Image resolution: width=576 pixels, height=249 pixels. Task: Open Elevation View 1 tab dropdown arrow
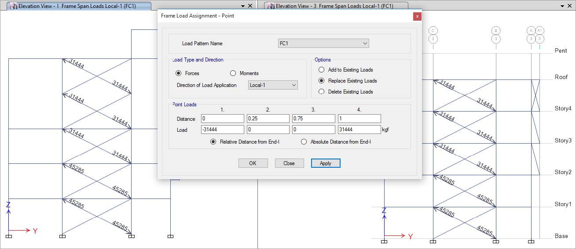pyautogui.click(x=243, y=6)
